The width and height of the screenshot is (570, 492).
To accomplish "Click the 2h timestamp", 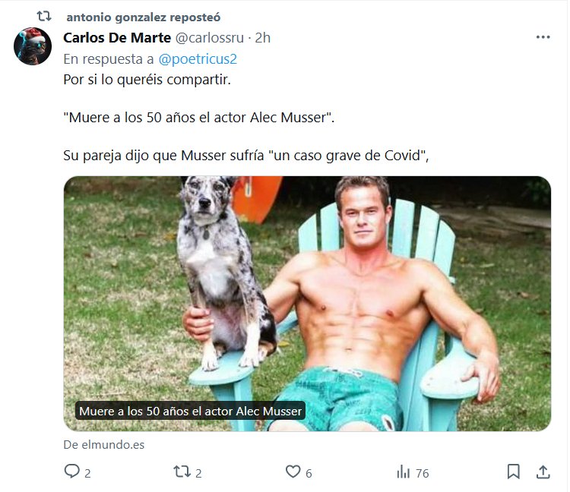I will [x=263, y=38].
